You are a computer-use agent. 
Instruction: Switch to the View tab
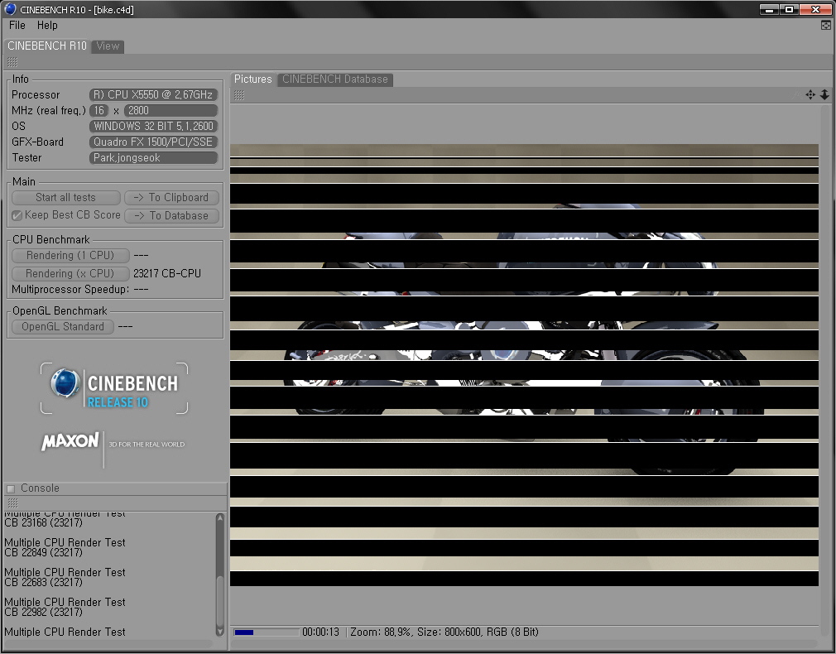click(108, 46)
